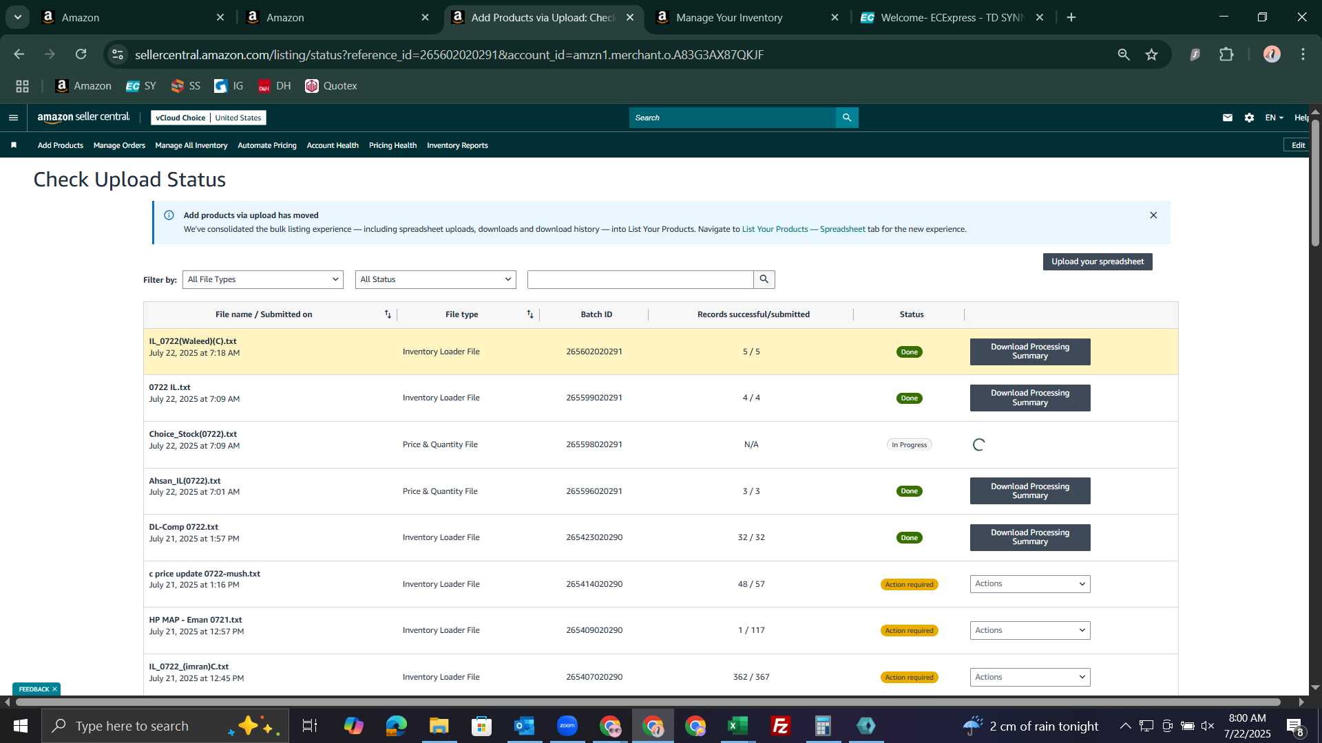The width and height of the screenshot is (1322, 743).
Task: Open Excel from the taskbar
Action: pyautogui.click(x=737, y=726)
